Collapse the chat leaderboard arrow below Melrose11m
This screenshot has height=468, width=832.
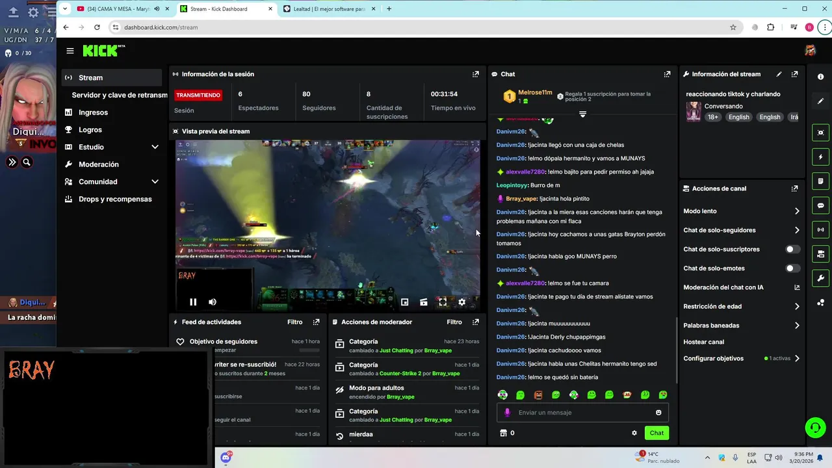[x=582, y=114]
